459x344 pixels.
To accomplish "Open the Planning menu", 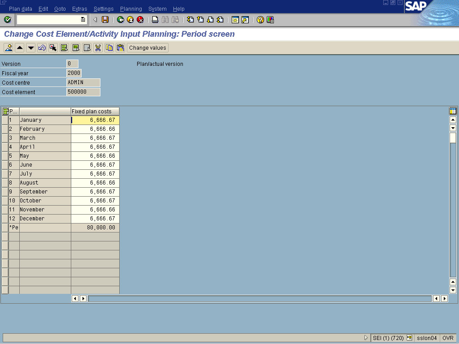I will coord(131,9).
